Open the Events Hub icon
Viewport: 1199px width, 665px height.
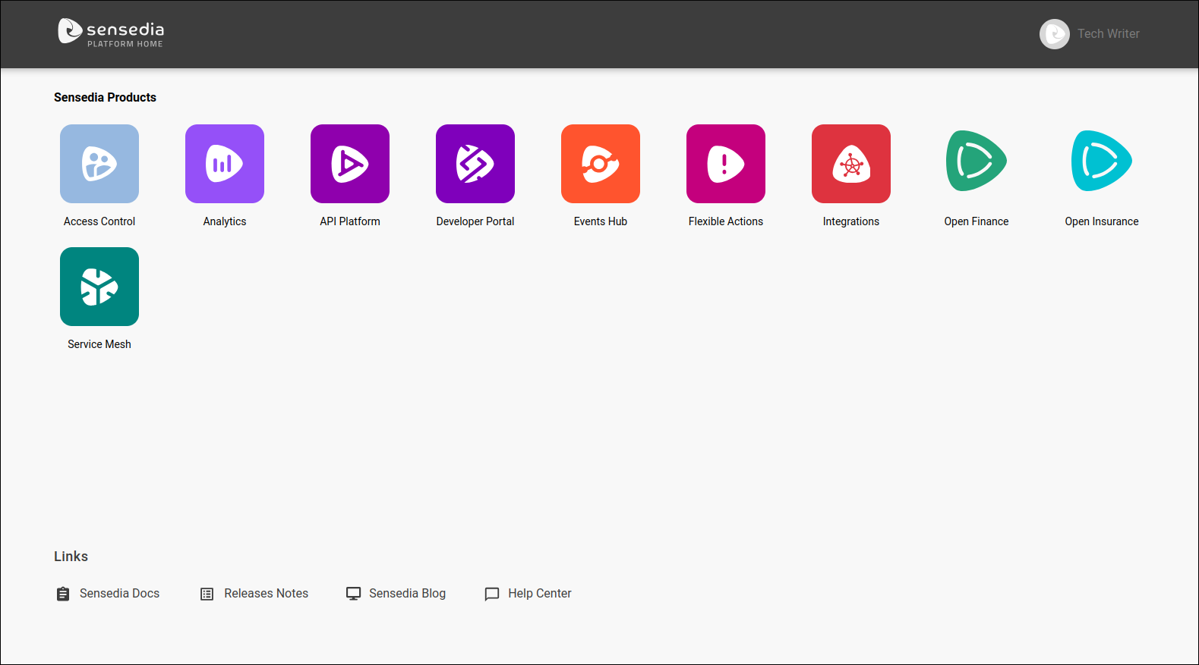pos(601,164)
